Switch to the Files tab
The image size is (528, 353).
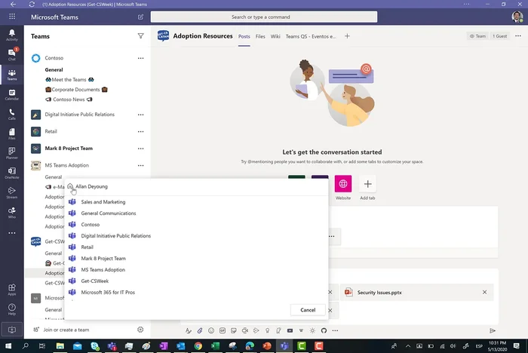coord(260,35)
